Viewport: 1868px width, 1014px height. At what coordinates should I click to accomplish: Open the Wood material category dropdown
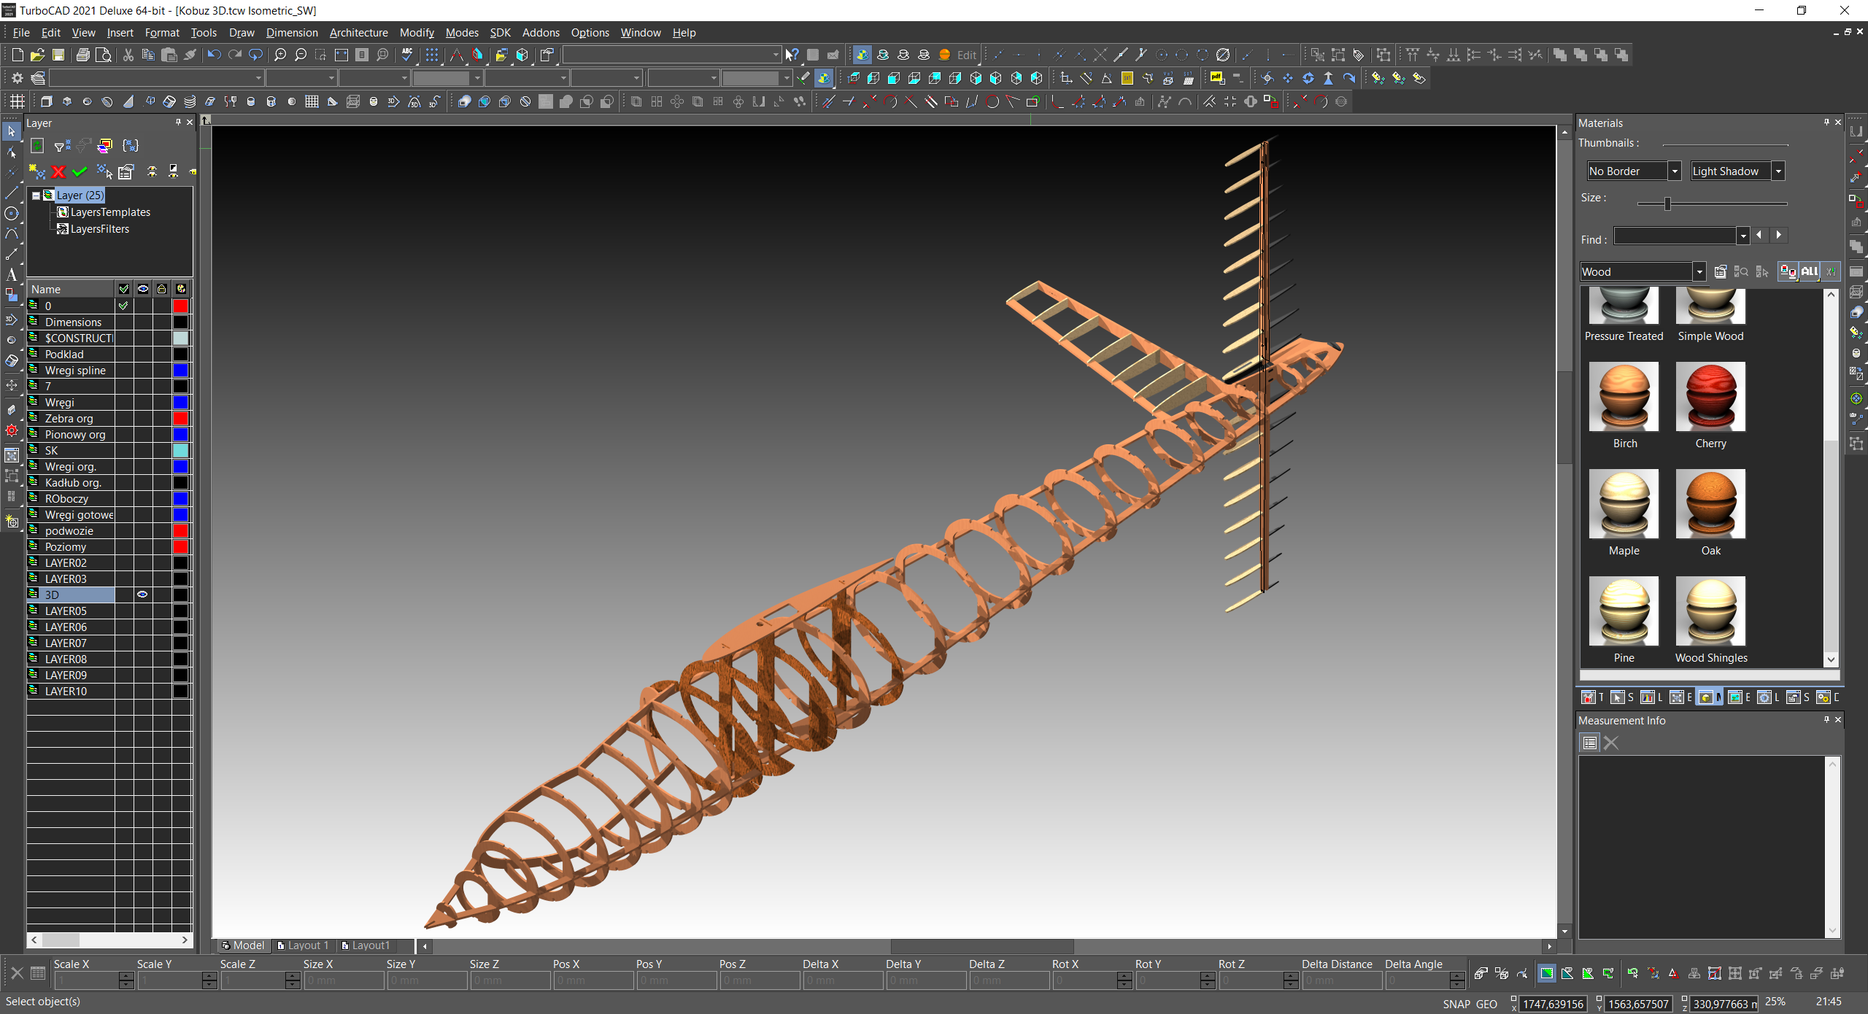[1699, 272]
